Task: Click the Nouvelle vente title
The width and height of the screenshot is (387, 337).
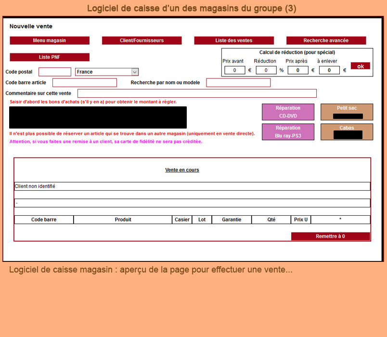Action: (31, 26)
